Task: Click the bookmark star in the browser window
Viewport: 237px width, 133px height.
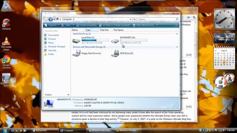Action: point(183,17)
